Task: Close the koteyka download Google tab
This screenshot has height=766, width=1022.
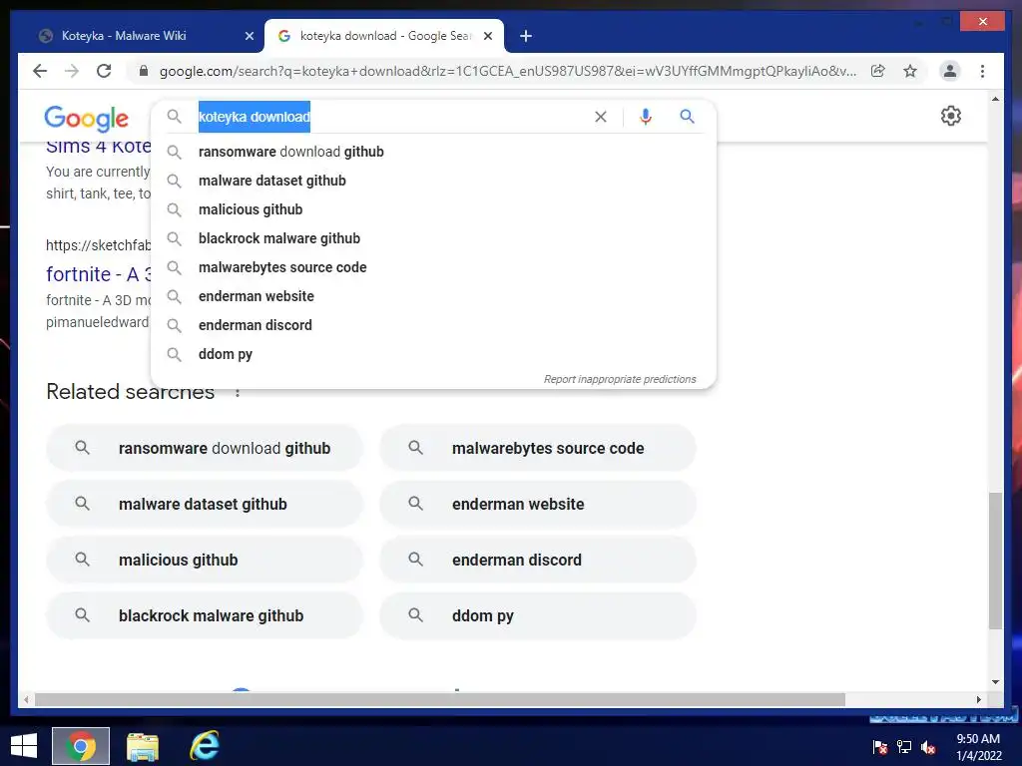Action: 487,36
